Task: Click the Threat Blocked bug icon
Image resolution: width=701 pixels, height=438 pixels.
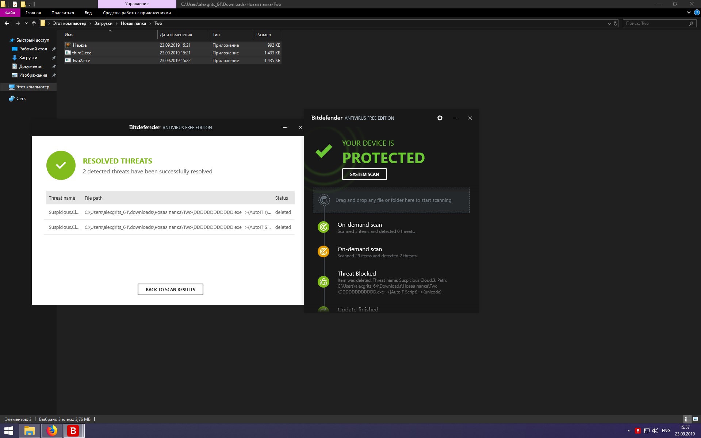Action: 323,282
